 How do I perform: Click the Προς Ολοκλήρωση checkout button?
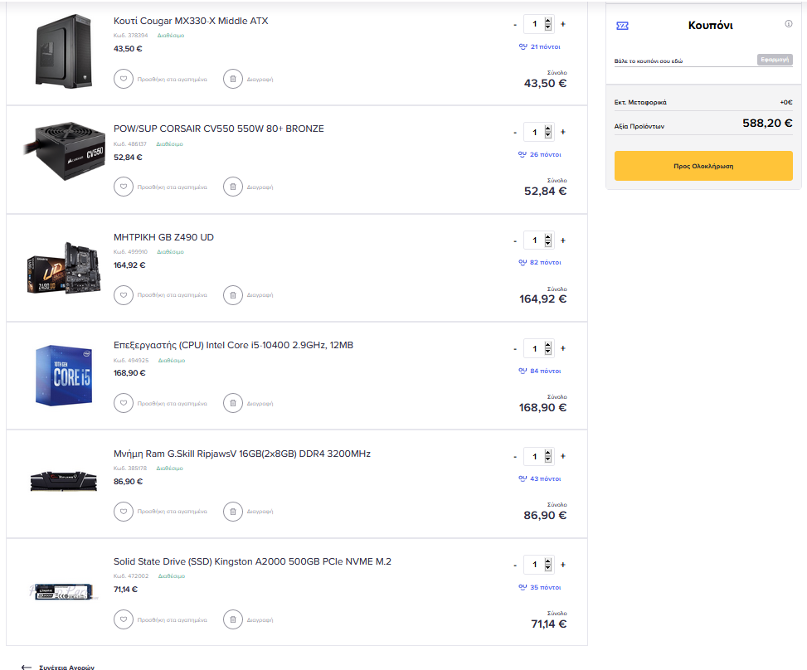pos(703,166)
